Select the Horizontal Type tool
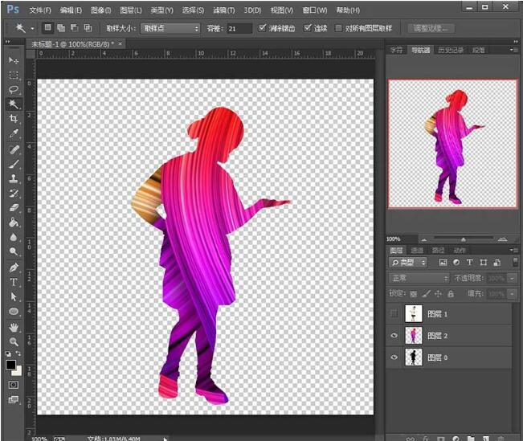Screen dimensions: 523x441 (14, 282)
